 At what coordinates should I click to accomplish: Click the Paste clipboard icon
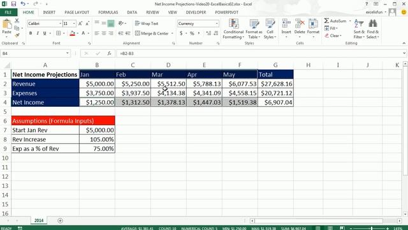(x=7, y=24)
